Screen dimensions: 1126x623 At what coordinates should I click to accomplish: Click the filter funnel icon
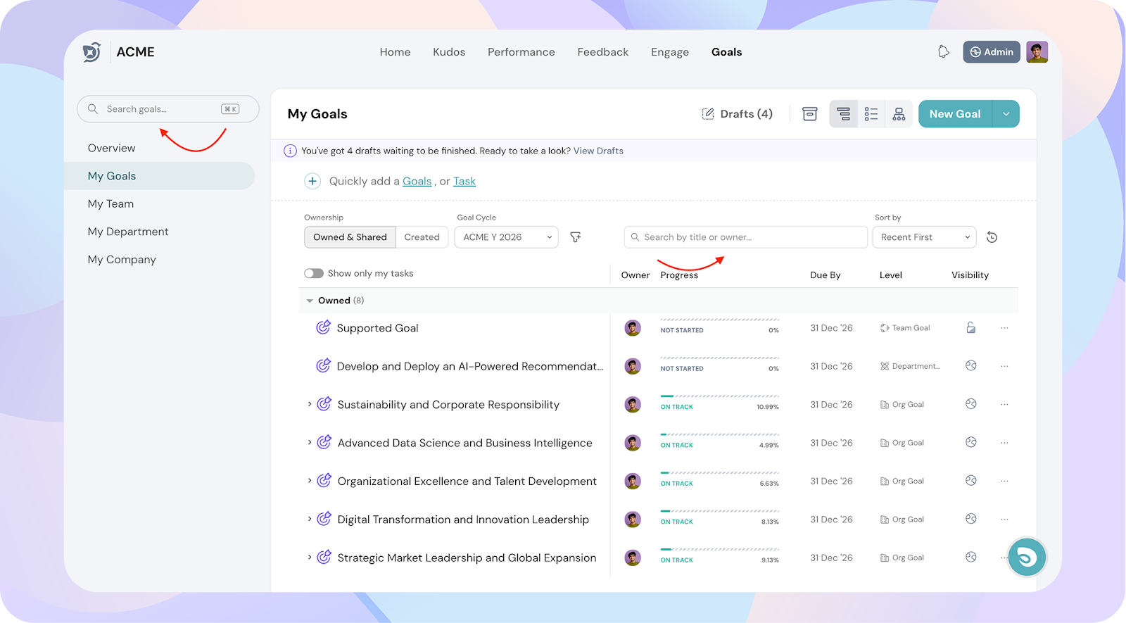point(575,237)
